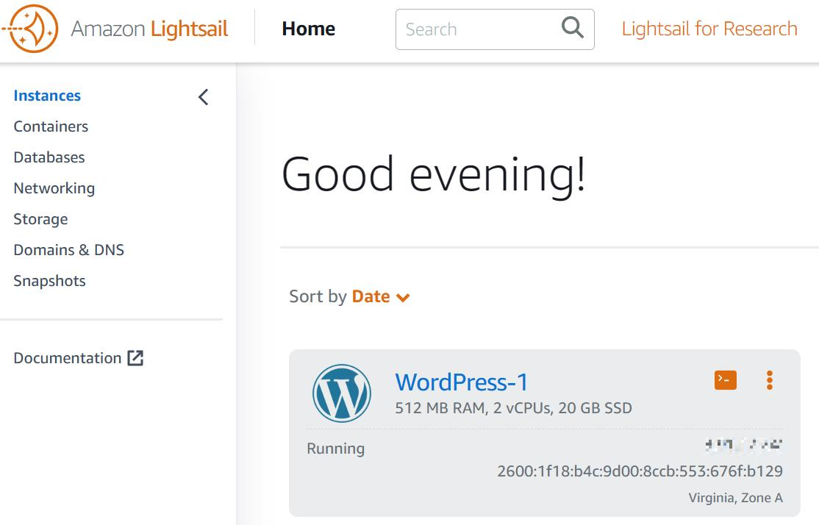
Task: Open the three-dot menu for WordPress-1
Action: tap(770, 380)
